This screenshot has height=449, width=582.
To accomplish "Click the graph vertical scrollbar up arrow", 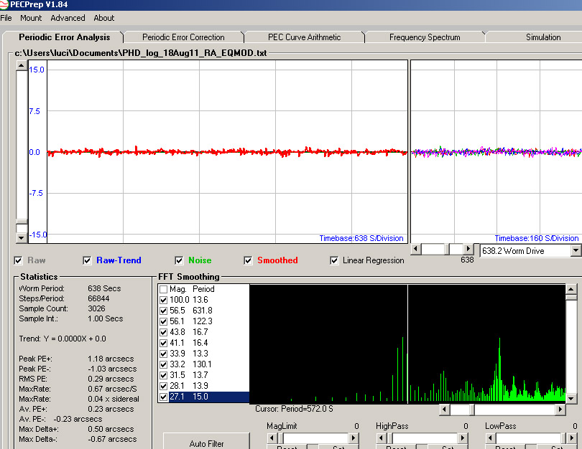I will pos(22,65).
